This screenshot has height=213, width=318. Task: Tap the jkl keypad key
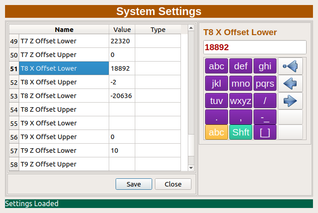click(217, 83)
